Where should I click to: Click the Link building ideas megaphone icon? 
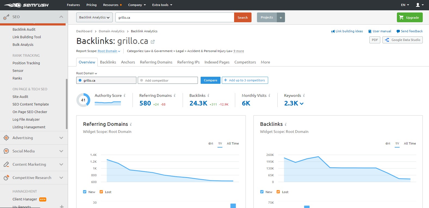pyautogui.click(x=333, y=31)
